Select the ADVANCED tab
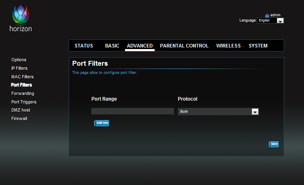The height and width of the screenshot is (185, 304). pos(140,46)
